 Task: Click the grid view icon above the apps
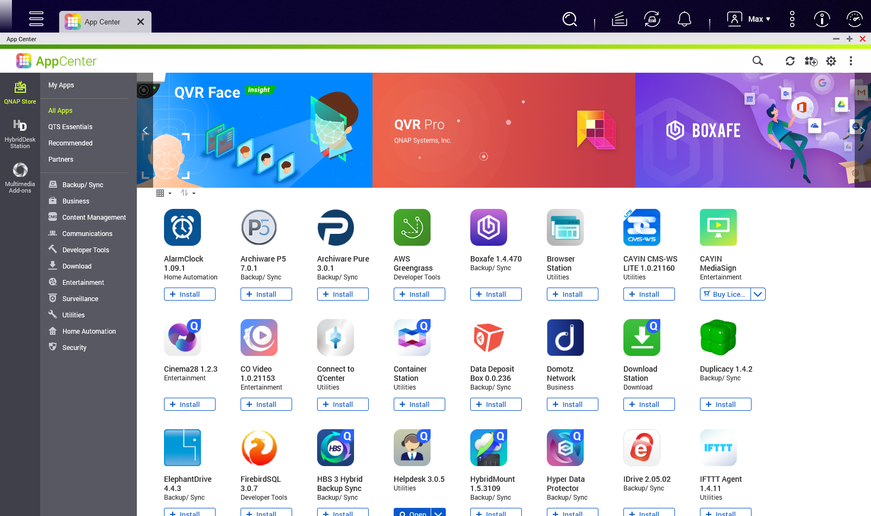[x=160, y=193]
